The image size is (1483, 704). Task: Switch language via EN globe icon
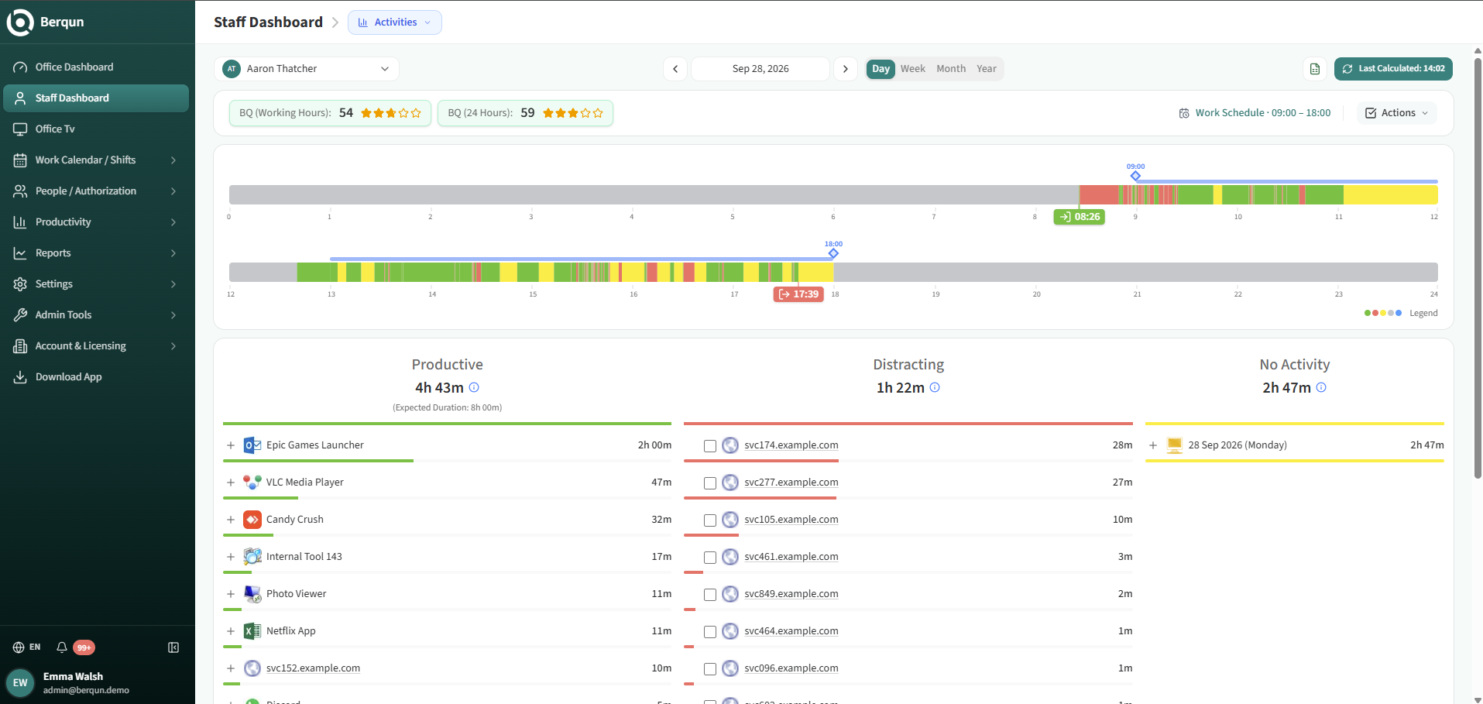point(26,647)
